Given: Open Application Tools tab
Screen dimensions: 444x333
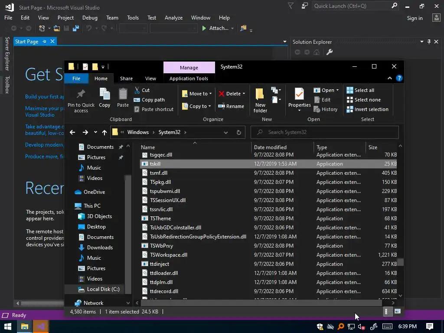Looking at the screenshot, I should pos(189,78).
